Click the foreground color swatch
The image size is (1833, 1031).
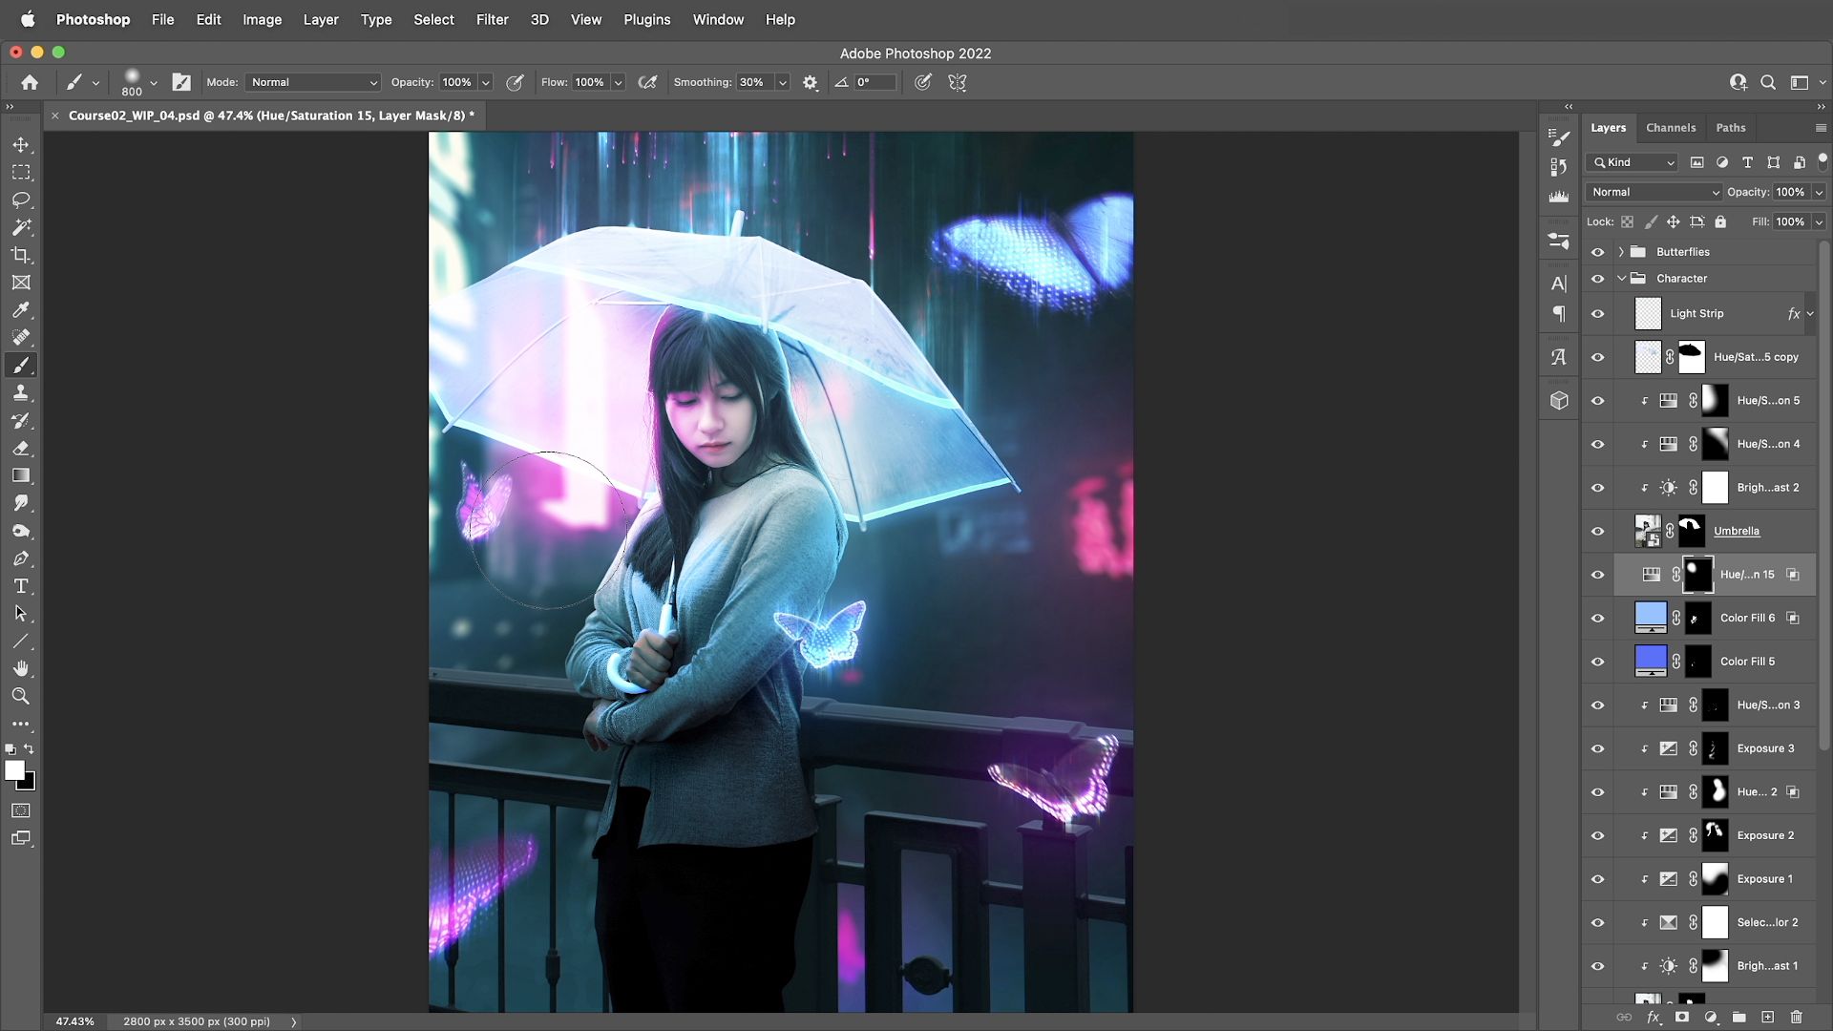coord(13,770)
